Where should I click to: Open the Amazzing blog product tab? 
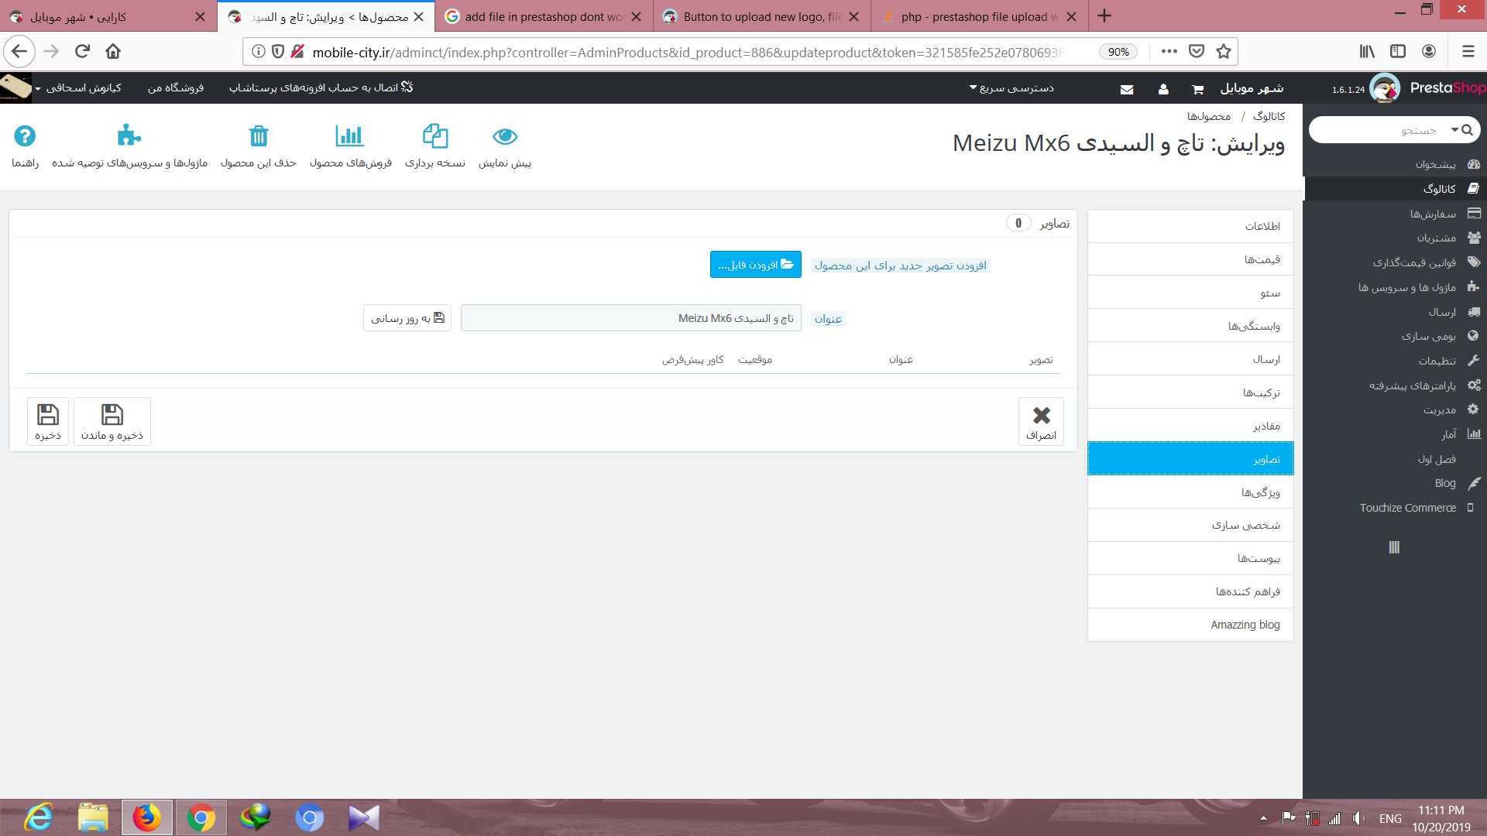click(1190, 625)
